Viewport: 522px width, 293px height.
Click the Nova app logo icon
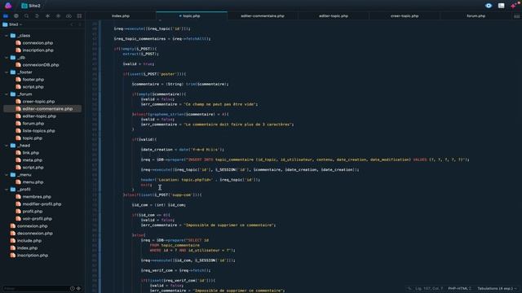coord(8,6)
